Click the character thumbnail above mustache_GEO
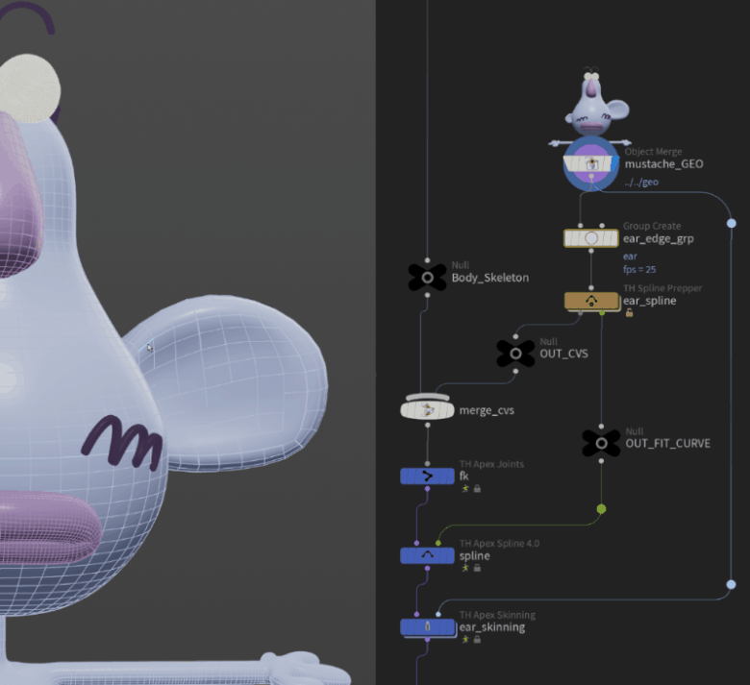750x685 pixels. click(591, 105)
